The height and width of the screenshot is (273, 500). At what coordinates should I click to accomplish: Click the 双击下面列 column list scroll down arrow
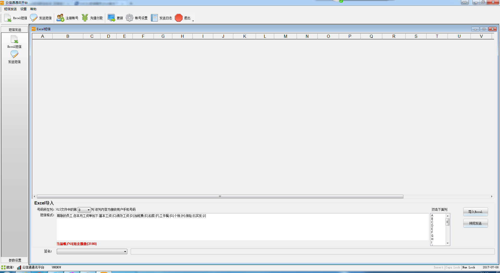pos(448,243)
